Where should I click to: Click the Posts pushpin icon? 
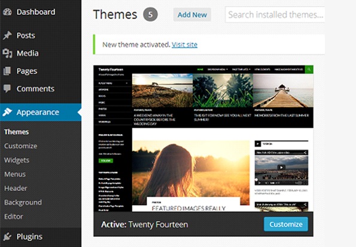pyautogui.click(x=7, y=35)
